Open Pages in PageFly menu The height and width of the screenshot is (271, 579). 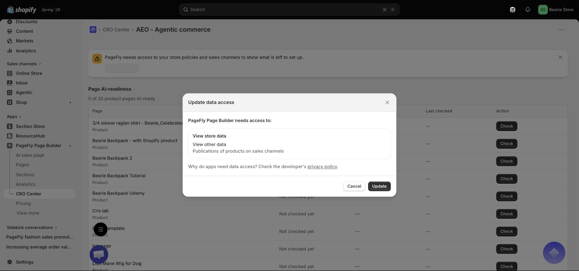pyautogui.click(x=22, y=165)
